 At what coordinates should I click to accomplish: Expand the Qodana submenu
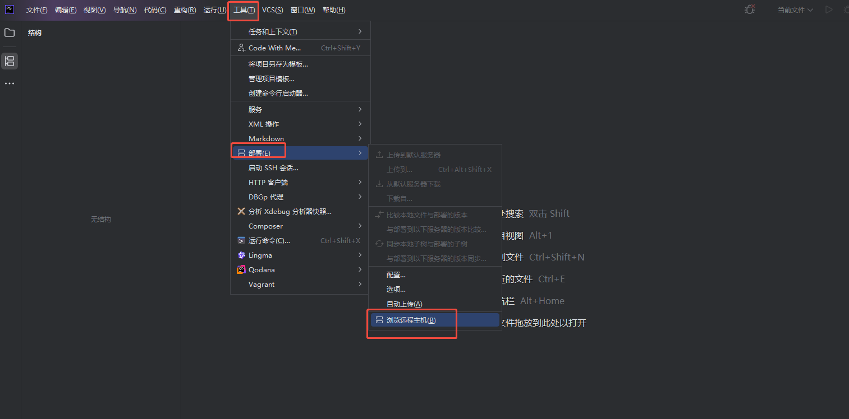point(300,270)
